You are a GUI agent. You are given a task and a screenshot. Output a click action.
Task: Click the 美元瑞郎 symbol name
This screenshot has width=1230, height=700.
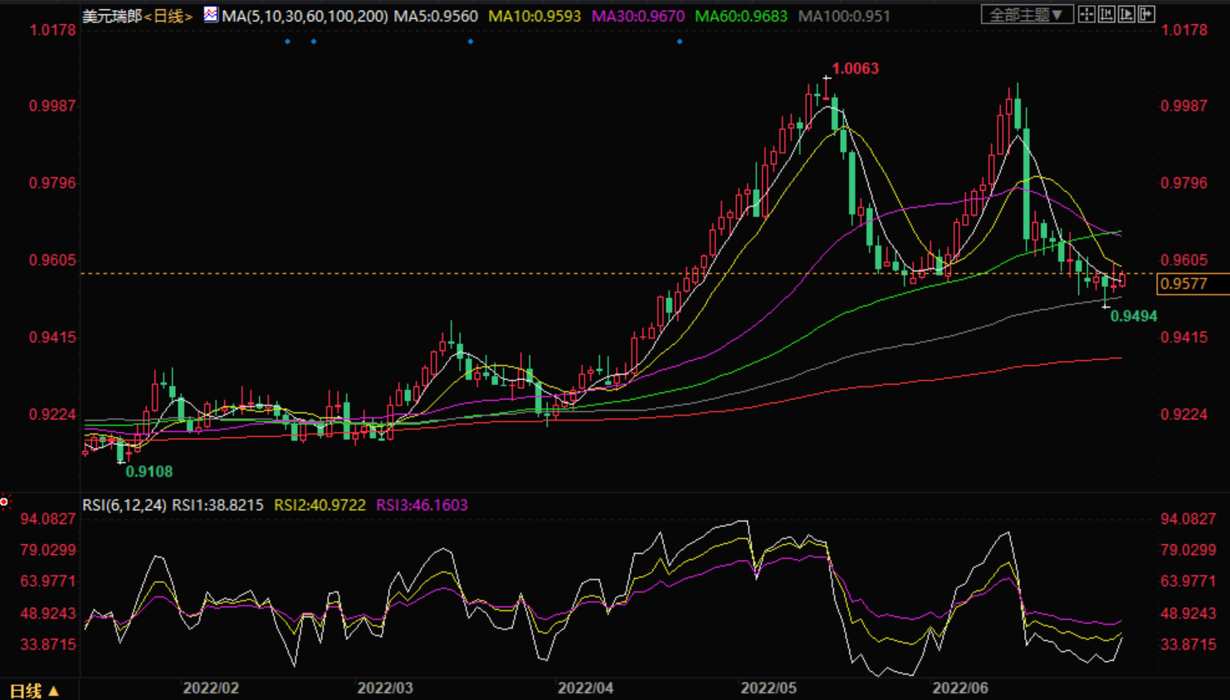pyautogui.click(x=112, y=16)
